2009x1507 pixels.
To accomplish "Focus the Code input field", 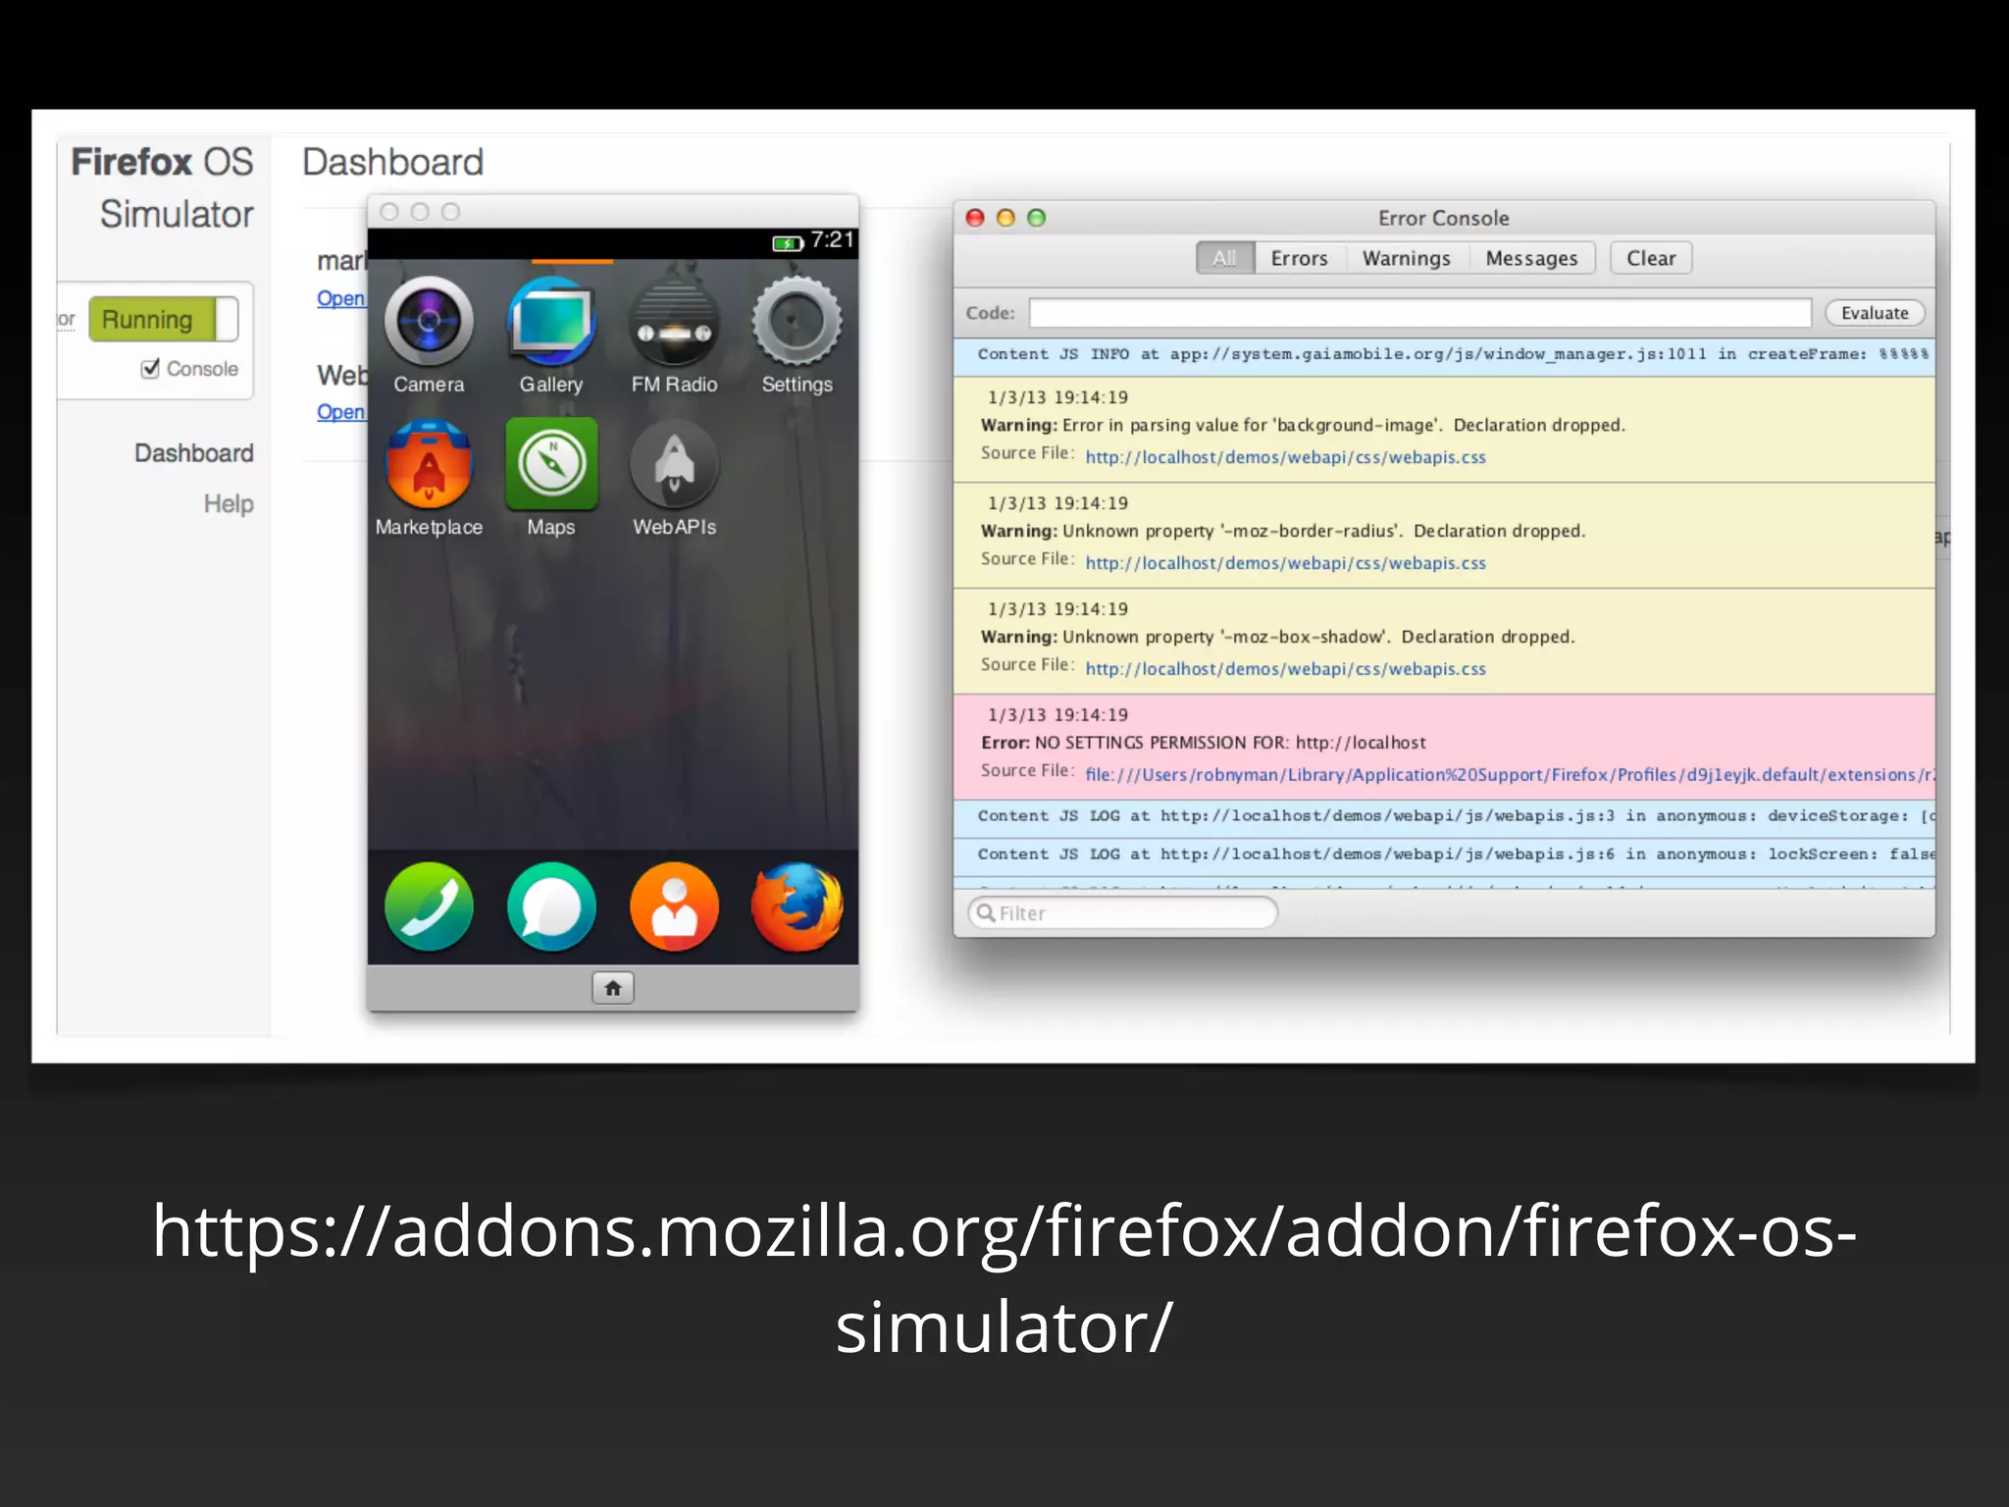I will click(1419, 313).
